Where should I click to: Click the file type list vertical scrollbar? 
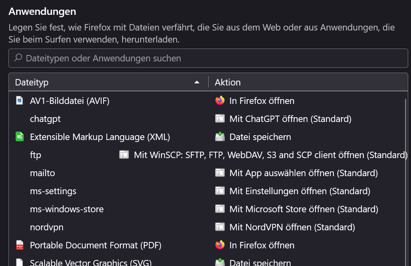pyautogui.click(x=406, y=182)
